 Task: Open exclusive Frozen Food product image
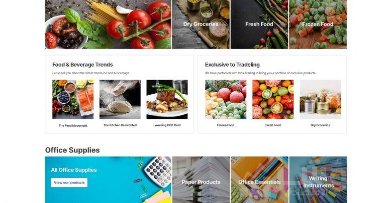(x=226, y=99)
